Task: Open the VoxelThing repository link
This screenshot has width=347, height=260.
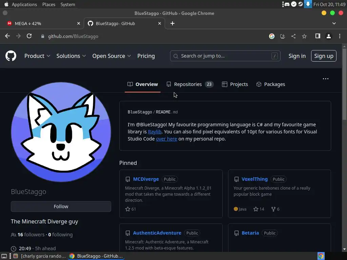Action: point(254,179)
